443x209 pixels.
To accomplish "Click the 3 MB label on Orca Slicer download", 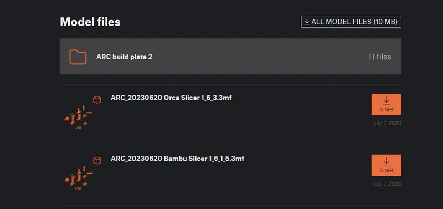I will pos(386,110).
